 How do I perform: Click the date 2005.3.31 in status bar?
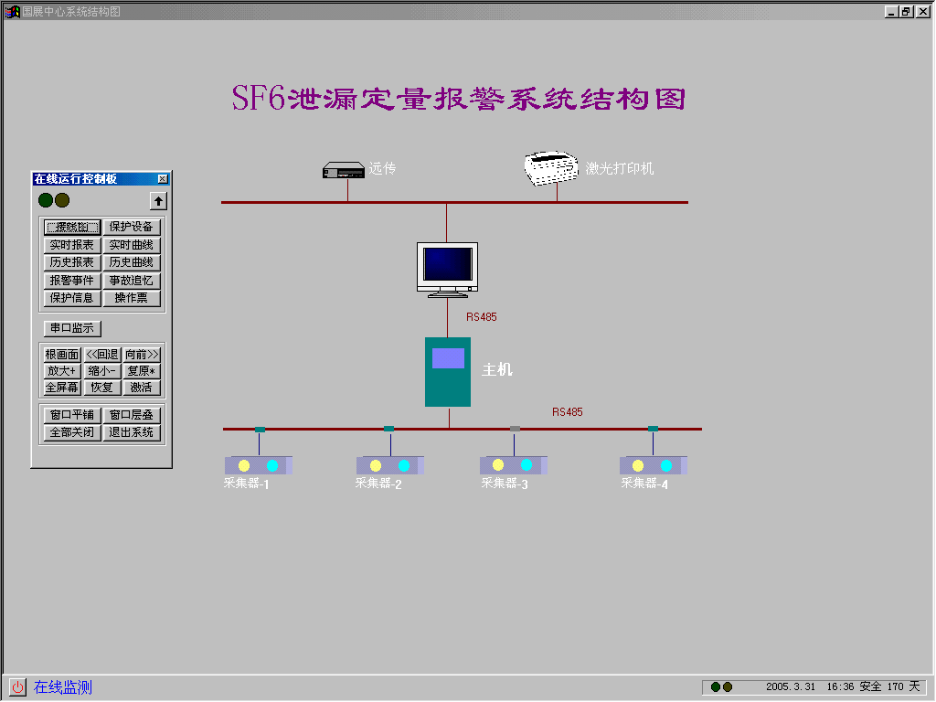pyautogui.click(x=791, y=687)
